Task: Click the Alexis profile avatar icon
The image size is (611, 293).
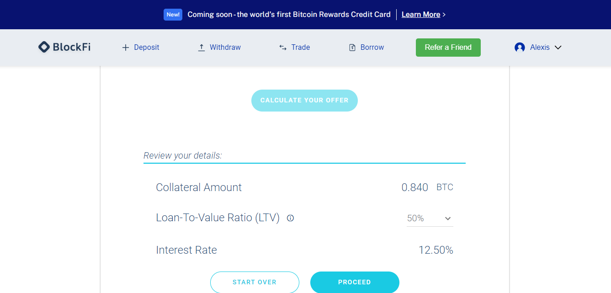Action: [520, 48]
